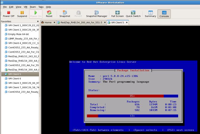The width and height of the screenshot is (200, 134).
Task: Select highlighted VM Client 5 in Favorites
Action: [20, 74]
